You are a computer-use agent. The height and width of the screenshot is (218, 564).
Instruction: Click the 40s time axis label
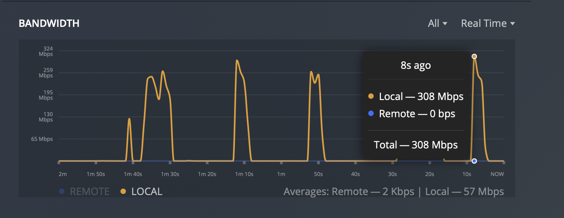point(355,174)
